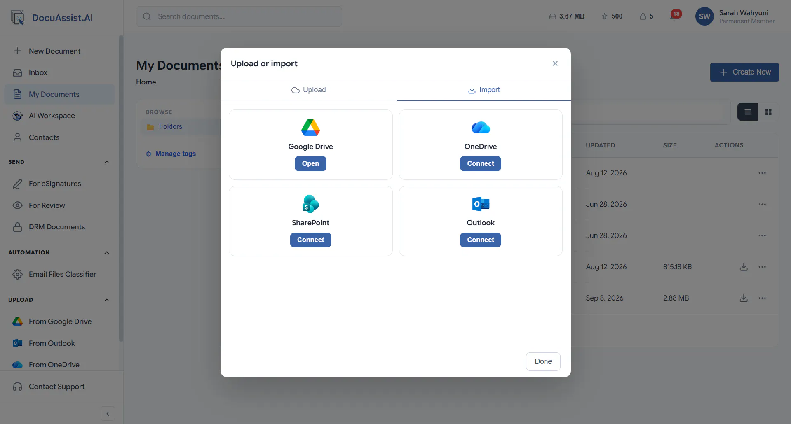Switch to the Upload tab

tap(309, 90)
